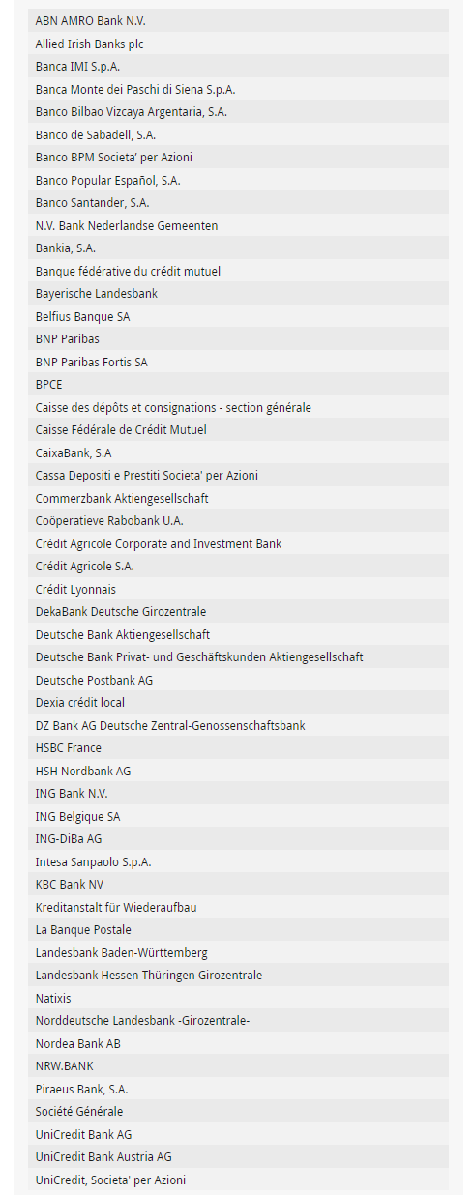Select the Crédit Lyonnais entry
Viewport: 473px width, 1195px height.
click(238, 589)
